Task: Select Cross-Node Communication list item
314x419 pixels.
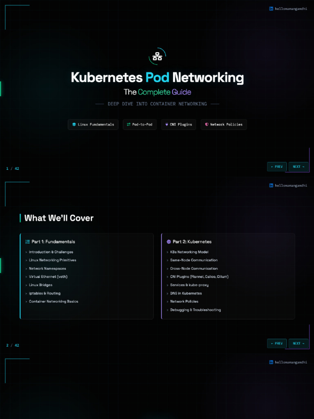Action: (x=194, y=268)
